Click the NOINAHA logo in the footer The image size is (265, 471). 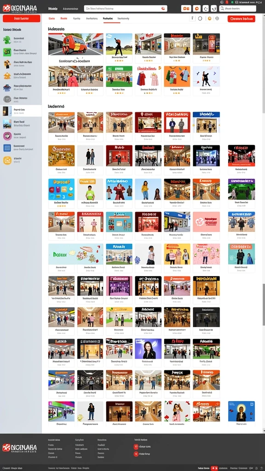[19, 448]
